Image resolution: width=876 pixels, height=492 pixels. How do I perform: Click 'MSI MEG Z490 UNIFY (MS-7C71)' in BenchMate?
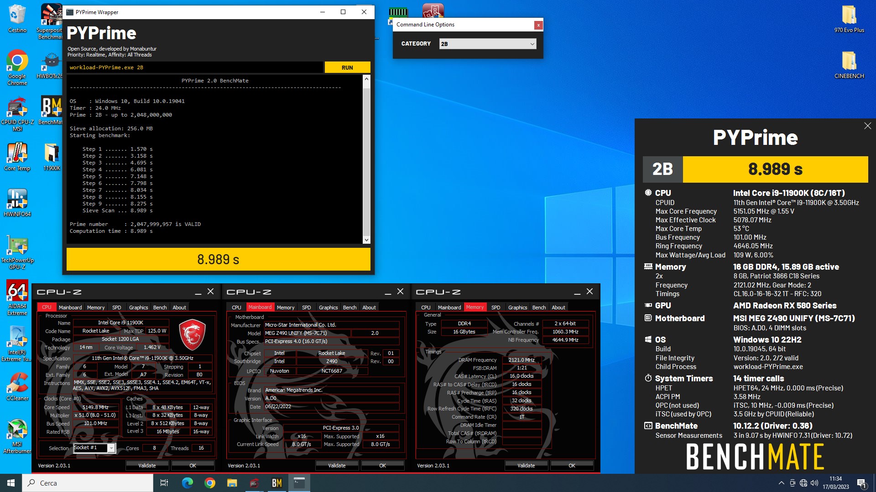[794, 318]
